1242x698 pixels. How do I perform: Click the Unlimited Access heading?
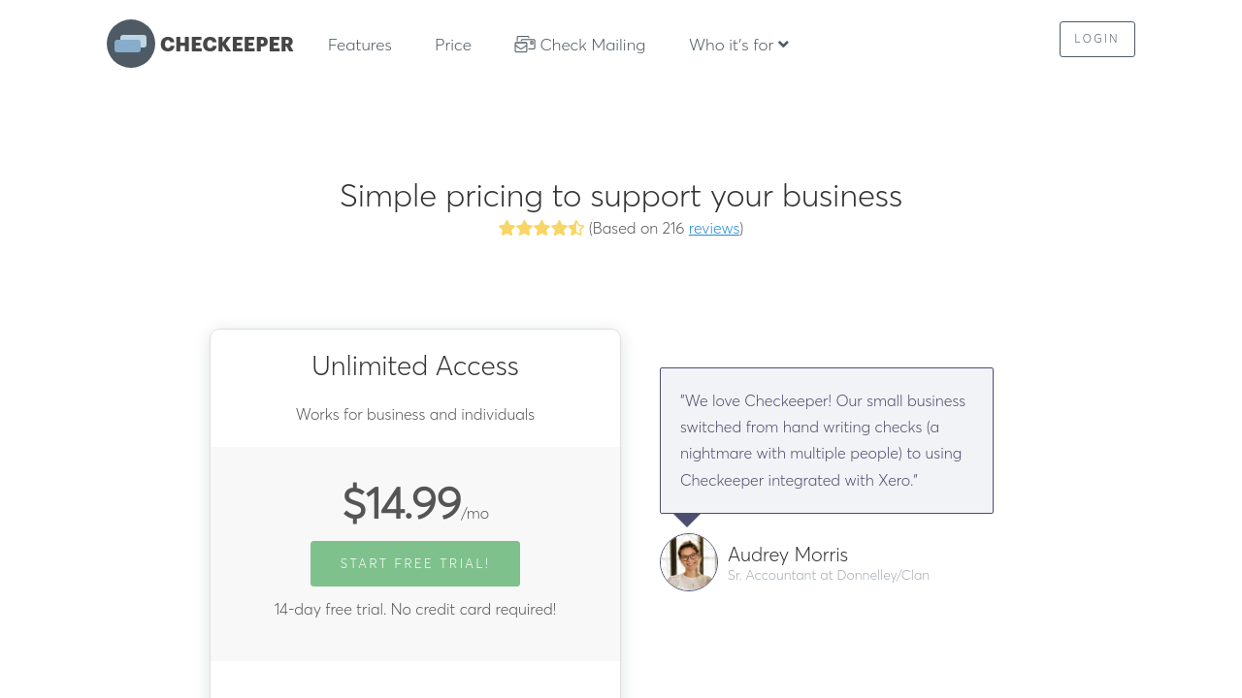tap(415, 366)
